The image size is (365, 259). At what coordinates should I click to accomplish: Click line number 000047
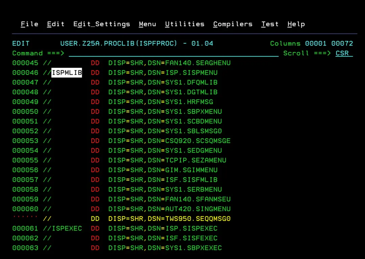25,82
